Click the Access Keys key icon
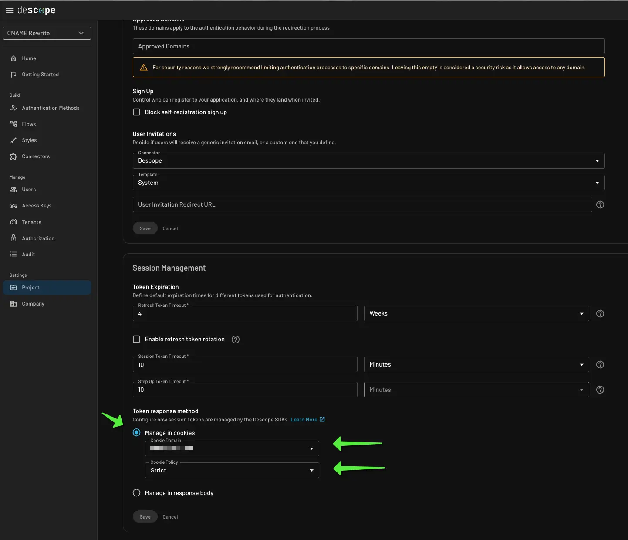This screenshot has height=540, width=628. [x=14, y=206]
